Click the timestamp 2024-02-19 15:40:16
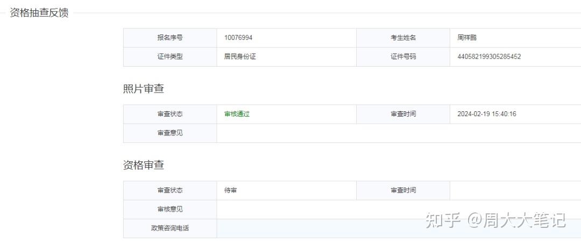 [x=487, y=114]
